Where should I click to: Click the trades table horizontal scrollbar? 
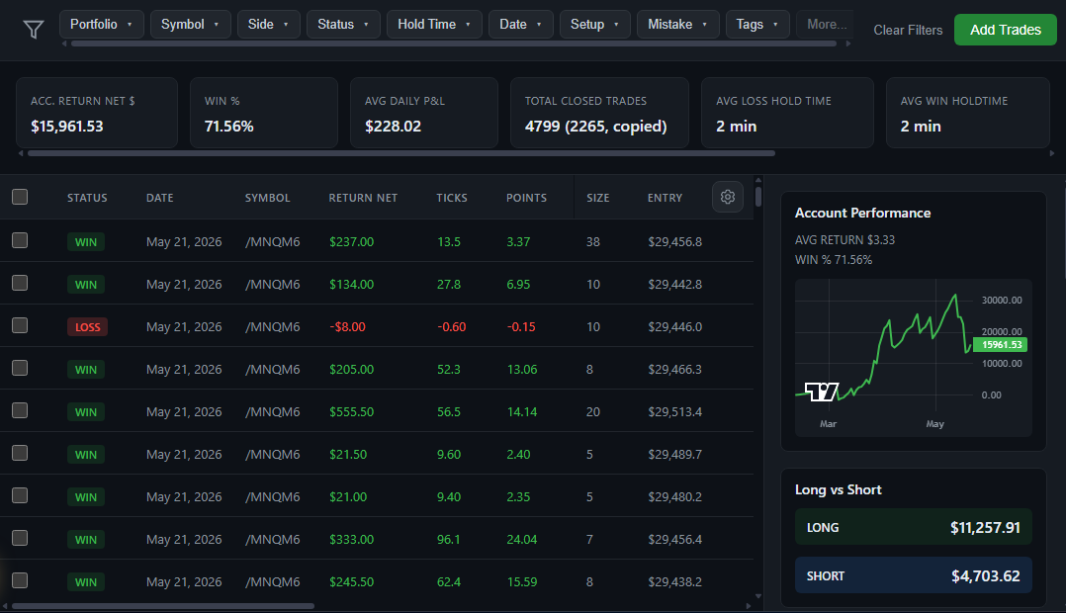pos(163,605)
